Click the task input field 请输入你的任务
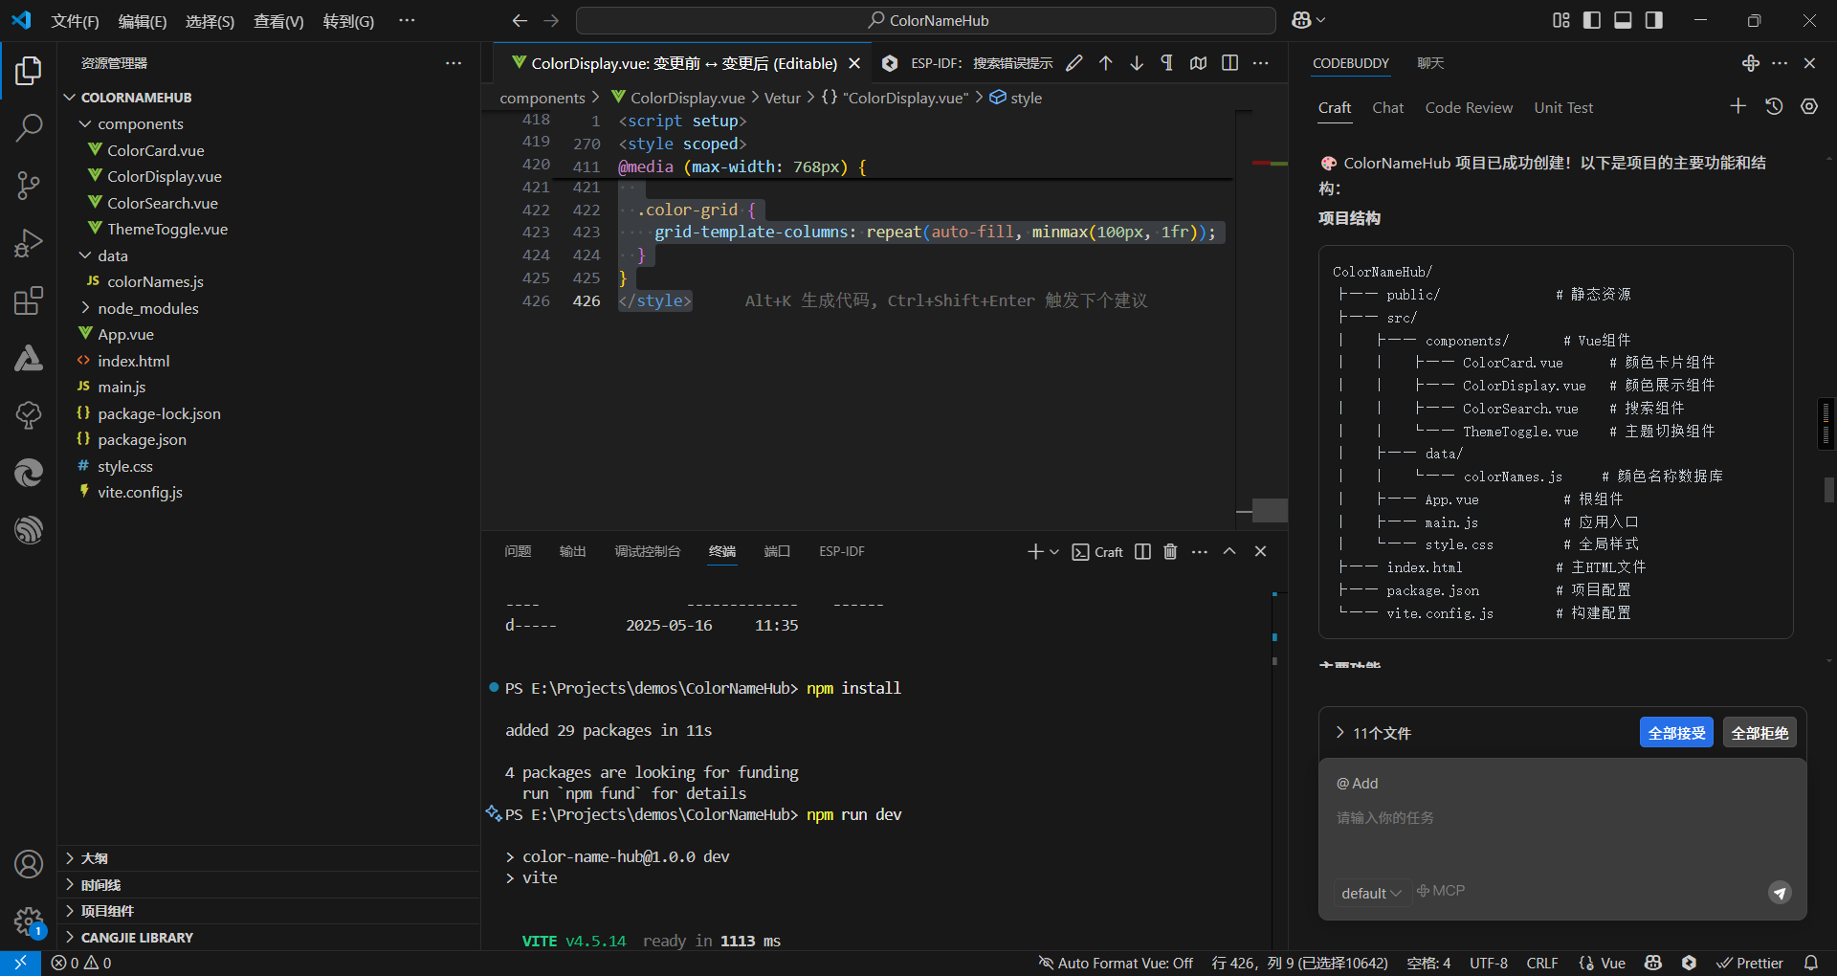The width and height of the screenshot is (1837, 976). click(1561, 818)
